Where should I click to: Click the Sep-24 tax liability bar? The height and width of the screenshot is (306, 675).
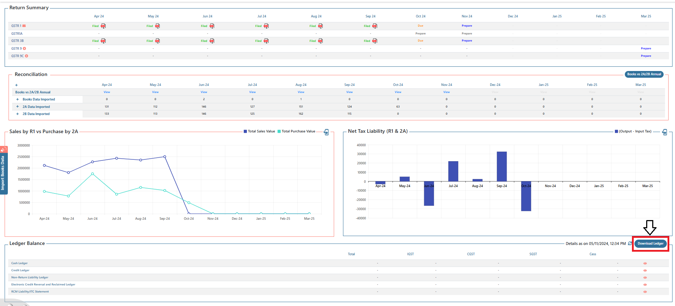coord(502,166)
